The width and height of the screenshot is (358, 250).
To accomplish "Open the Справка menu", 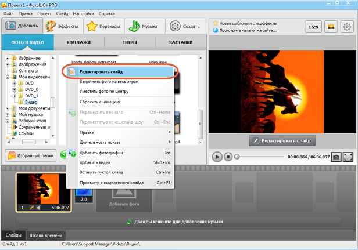I will [107, 13].
